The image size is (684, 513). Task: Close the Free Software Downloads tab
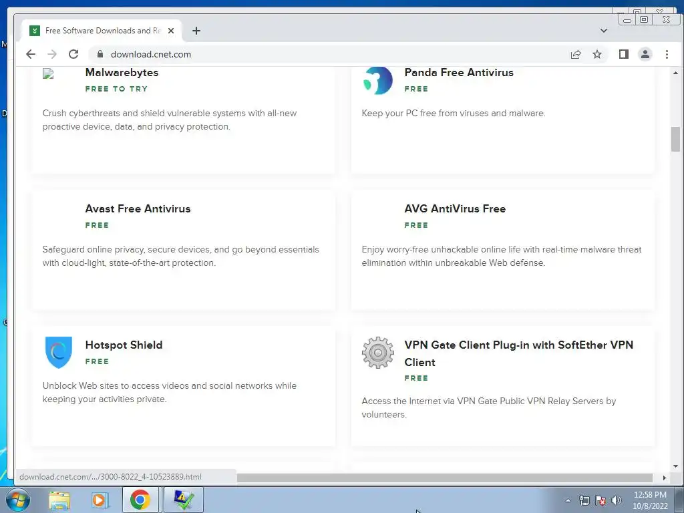click(x=171, y=31)
